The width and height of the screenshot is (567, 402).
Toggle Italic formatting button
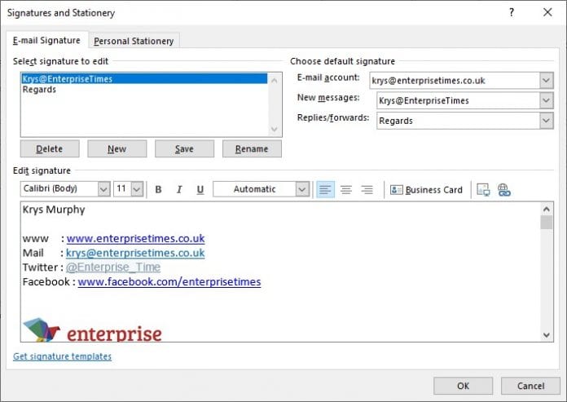[179, 189]
